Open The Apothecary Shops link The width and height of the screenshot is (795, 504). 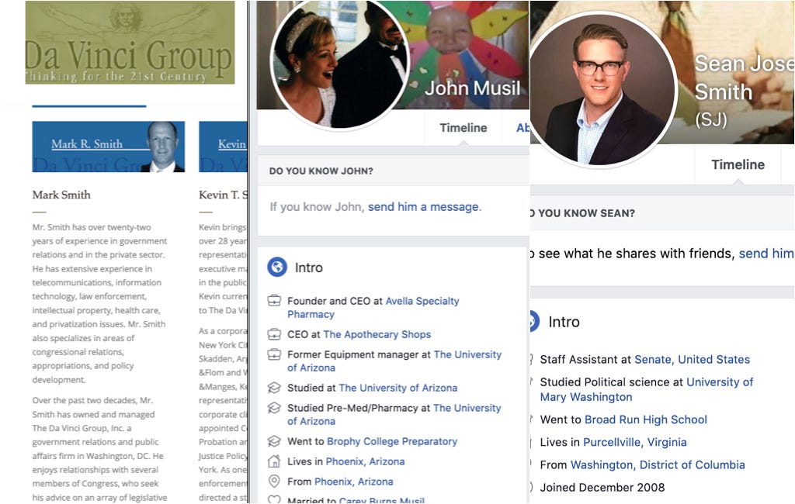[377, 334]
